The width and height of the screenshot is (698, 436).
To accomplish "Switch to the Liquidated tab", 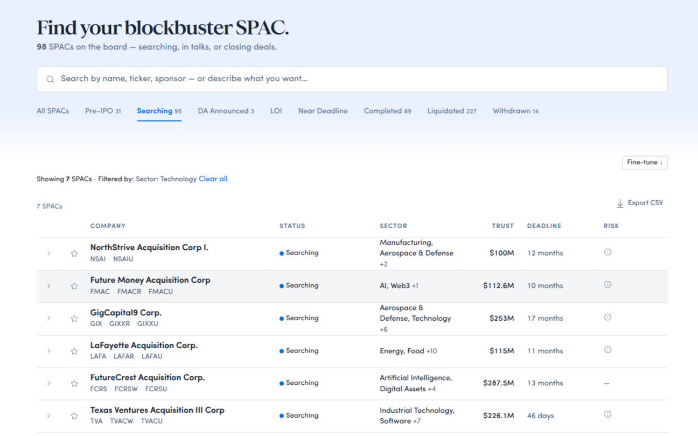I will coord(452,111).
